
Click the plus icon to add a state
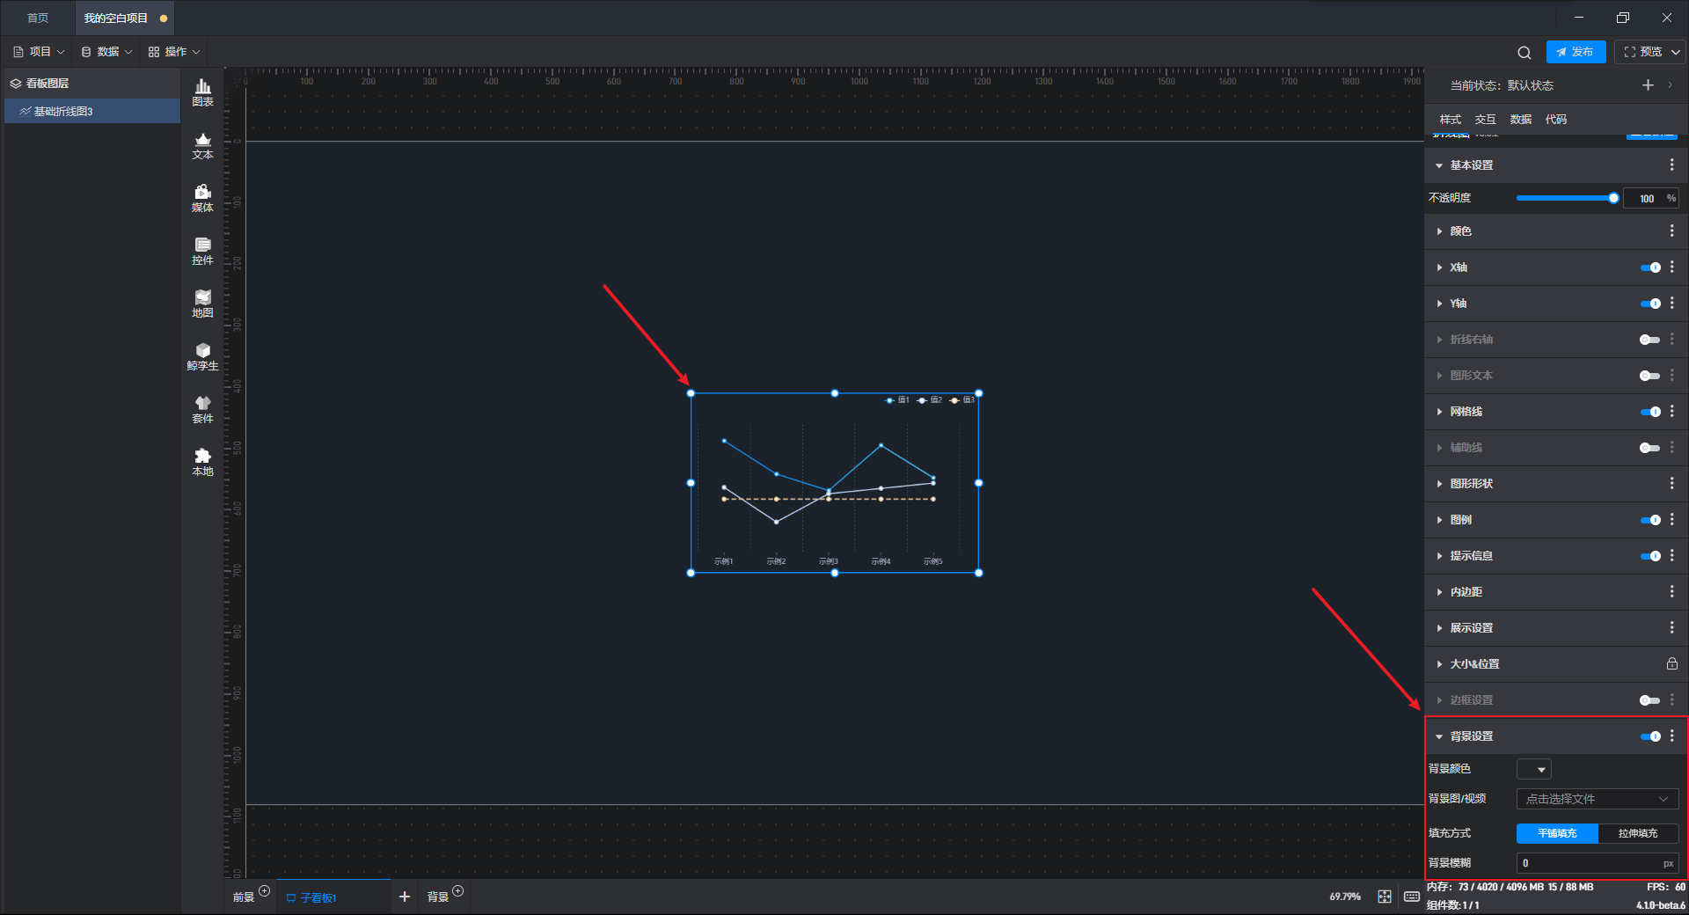point(1648,85)
